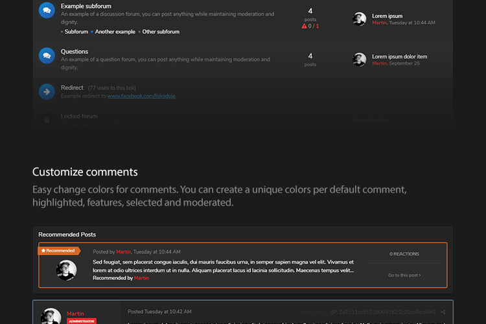Open the 'Other subforum' link
The image size is (486, 324).
161,32
